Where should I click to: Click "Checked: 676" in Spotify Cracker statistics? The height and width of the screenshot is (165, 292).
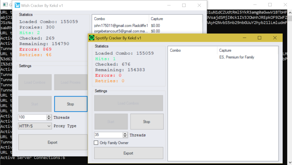(x=113, y=64)
